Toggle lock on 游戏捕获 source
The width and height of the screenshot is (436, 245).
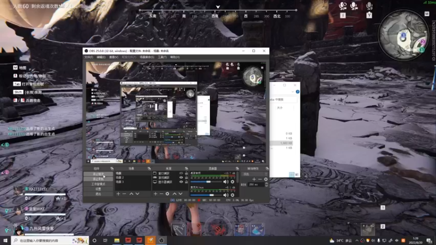pos(186,177)
